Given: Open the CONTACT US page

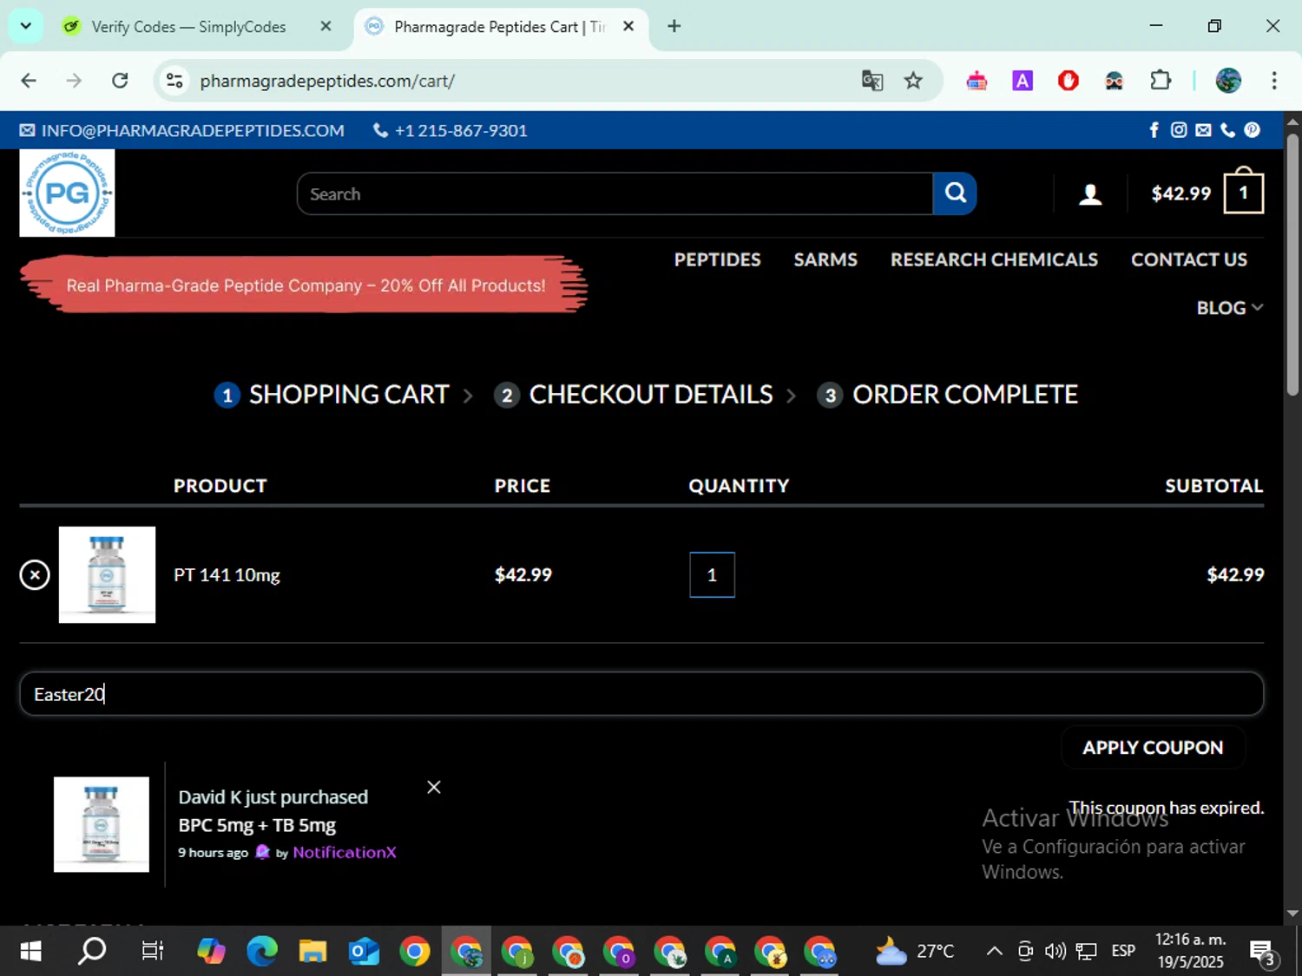Looking at the screenshot, I should coord(1188,259).
